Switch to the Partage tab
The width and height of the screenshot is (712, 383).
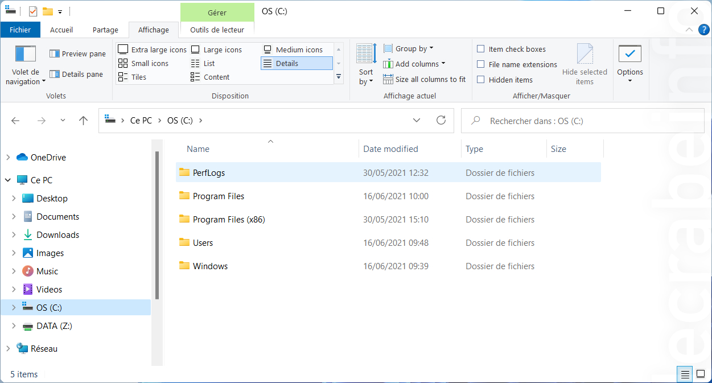click(105, 30)
